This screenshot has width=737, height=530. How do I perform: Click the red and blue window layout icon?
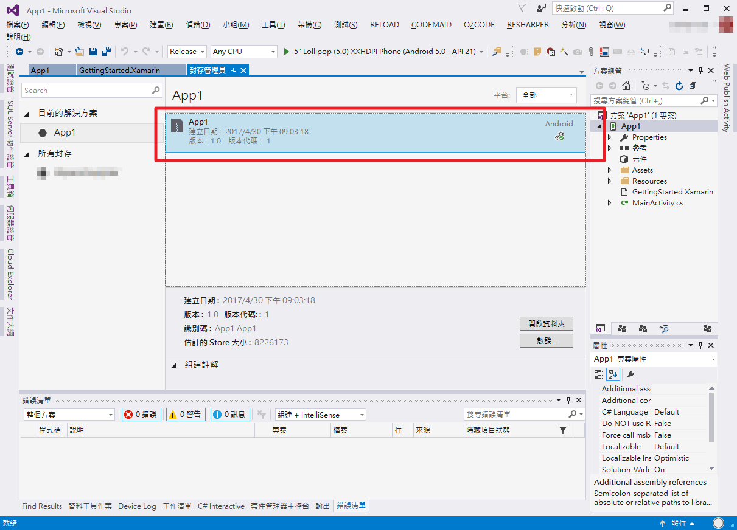605,52
